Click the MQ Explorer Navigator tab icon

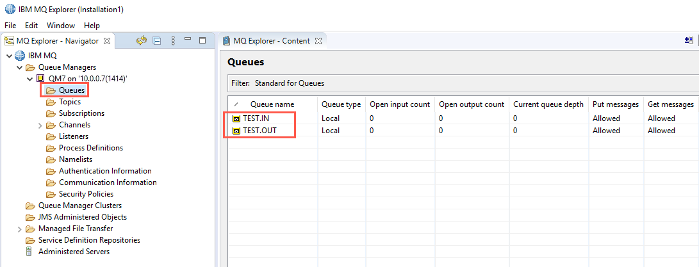(8, 41)
